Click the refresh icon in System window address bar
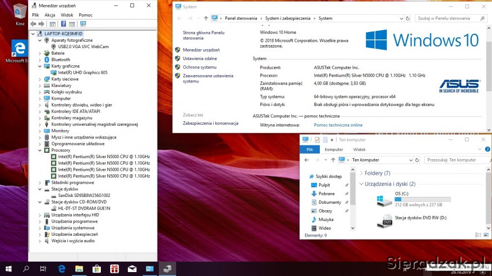Image resolution: width=492 pixels, height=276 pixels. (407, 19)
